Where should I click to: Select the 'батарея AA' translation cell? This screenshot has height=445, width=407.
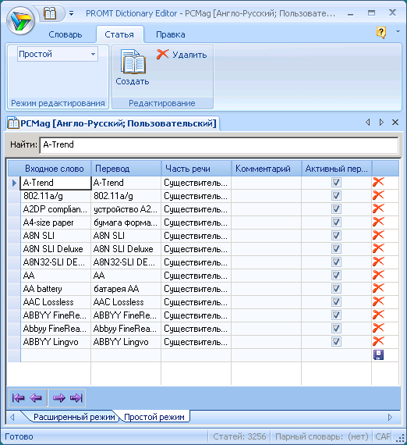point(126,289)
